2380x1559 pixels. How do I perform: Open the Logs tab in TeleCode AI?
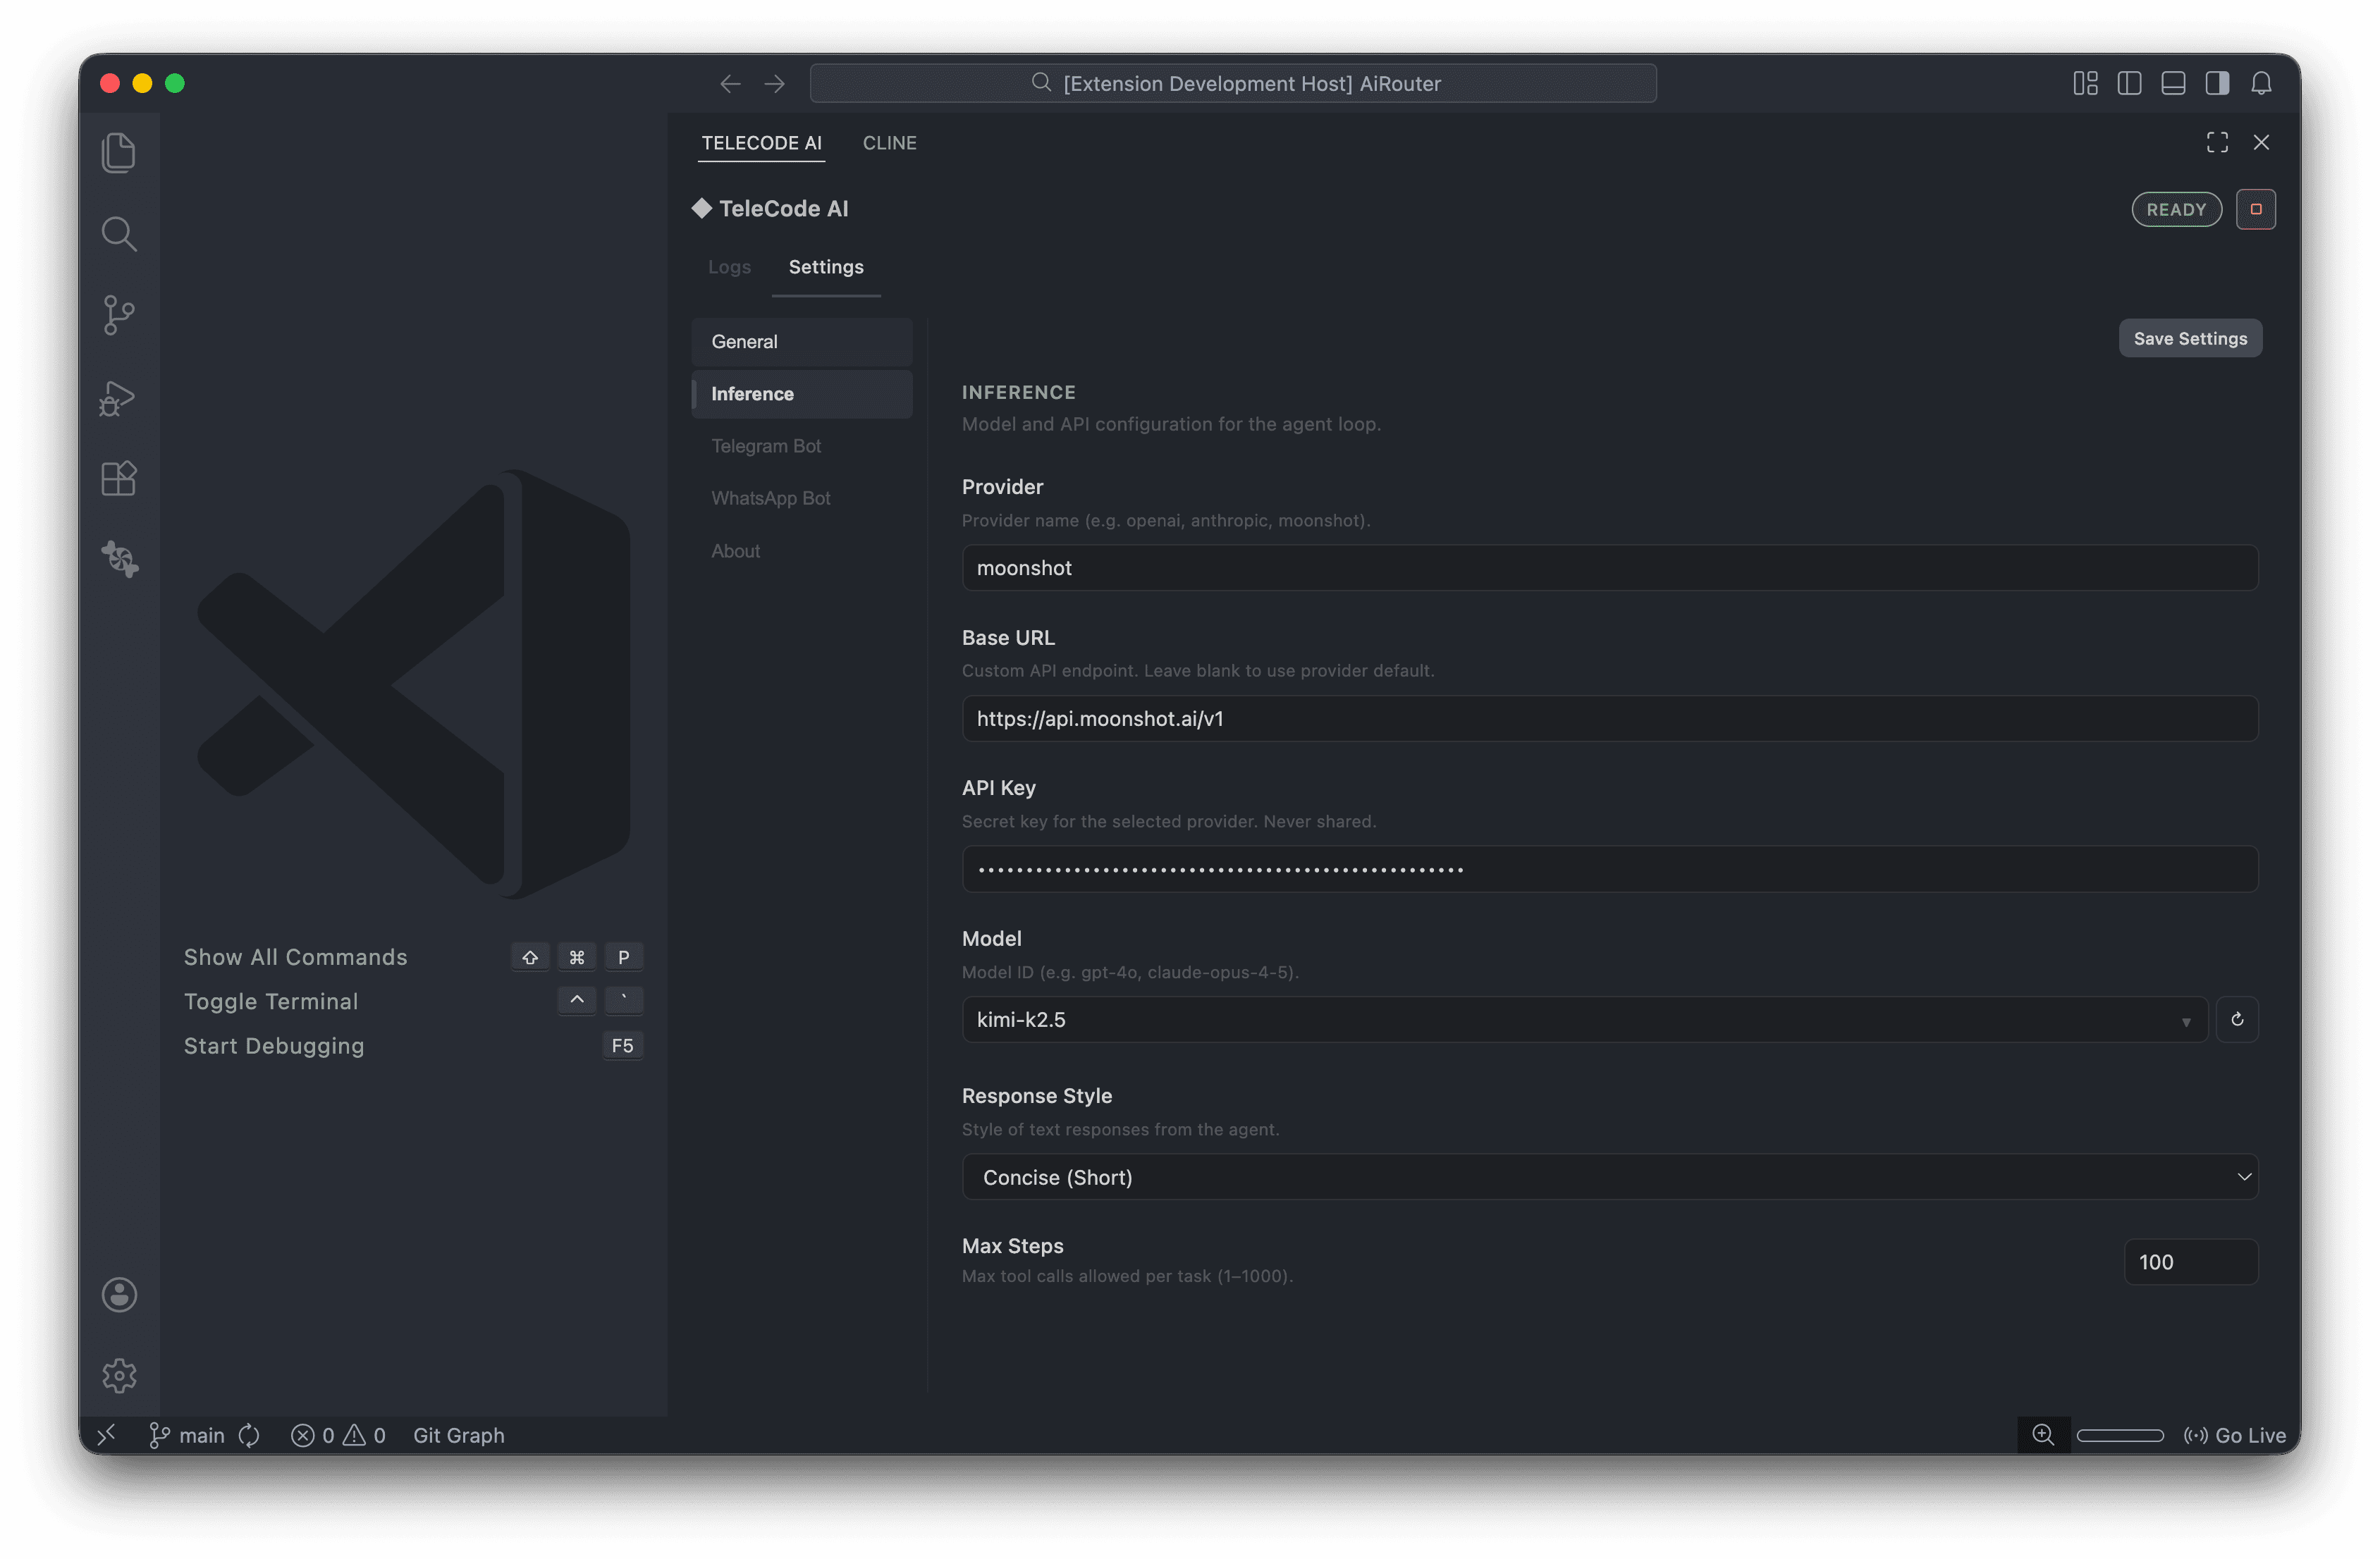pyautogui.click(x=729, y=267)
